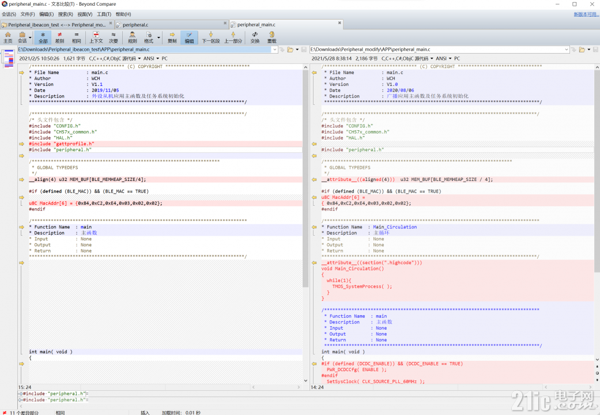
Task: Toggle 上下文 context display
Action: pyautogui.click(x=96, y=37)
